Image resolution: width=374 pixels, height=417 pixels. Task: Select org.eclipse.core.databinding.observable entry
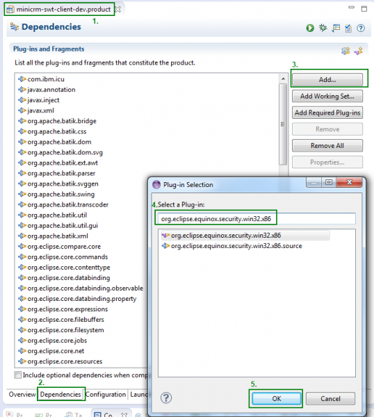click(81, 288)
